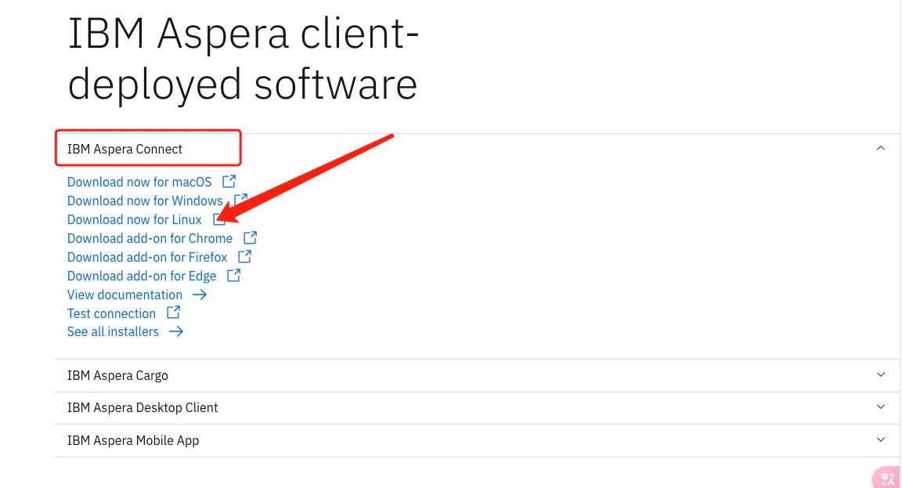
Task: Expand the IBM Aspera Desktop Client chevron
Action: pyautogui.click(x=881, y=407)
